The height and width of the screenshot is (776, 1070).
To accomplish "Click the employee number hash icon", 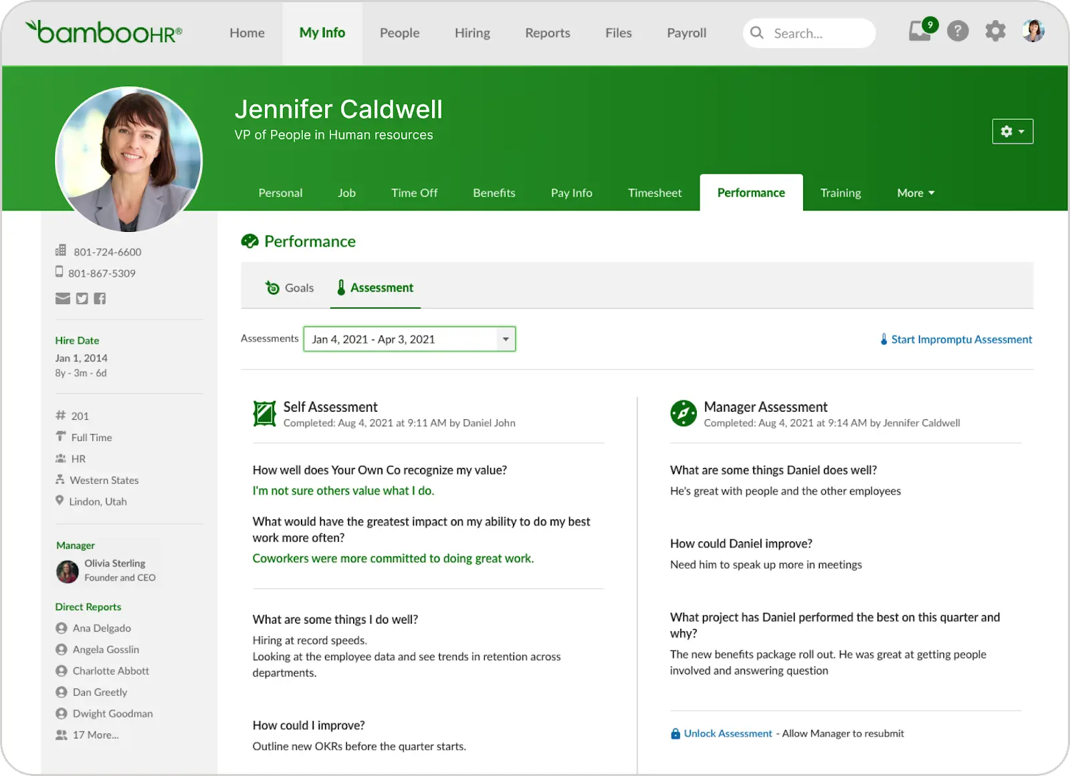I will (x=61, y=415).
